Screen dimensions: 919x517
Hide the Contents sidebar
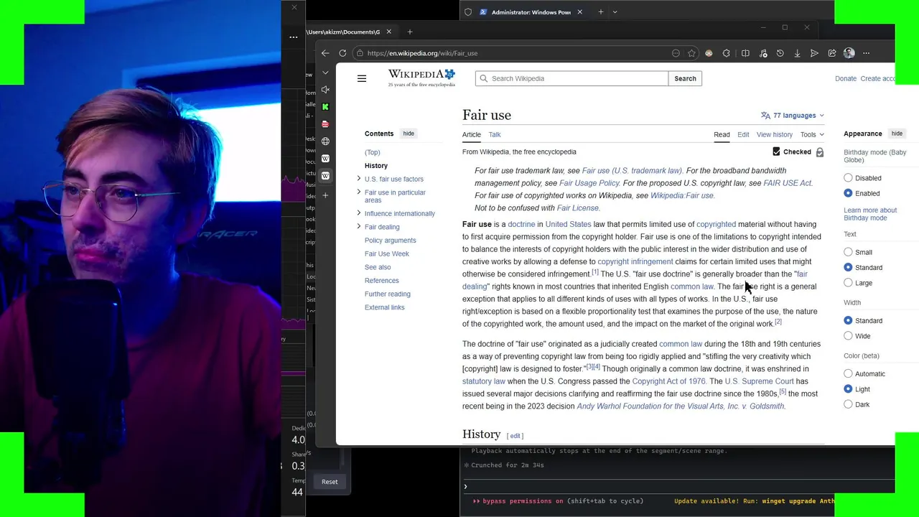[x=409, y=134]
